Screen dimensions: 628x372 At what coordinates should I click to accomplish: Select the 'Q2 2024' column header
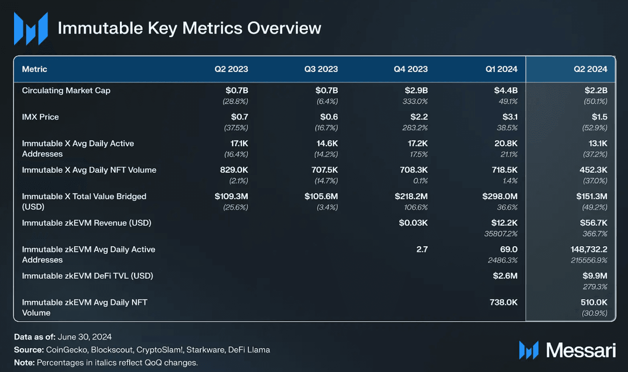[x=590, y=69]
